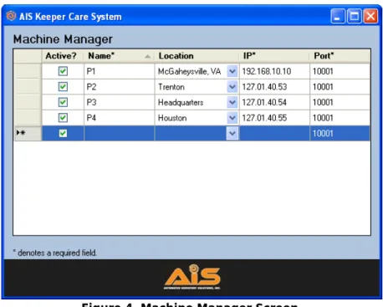Toggle the Active checkbox for P4
Screen dimensions: 383x307
pos(63,118)
